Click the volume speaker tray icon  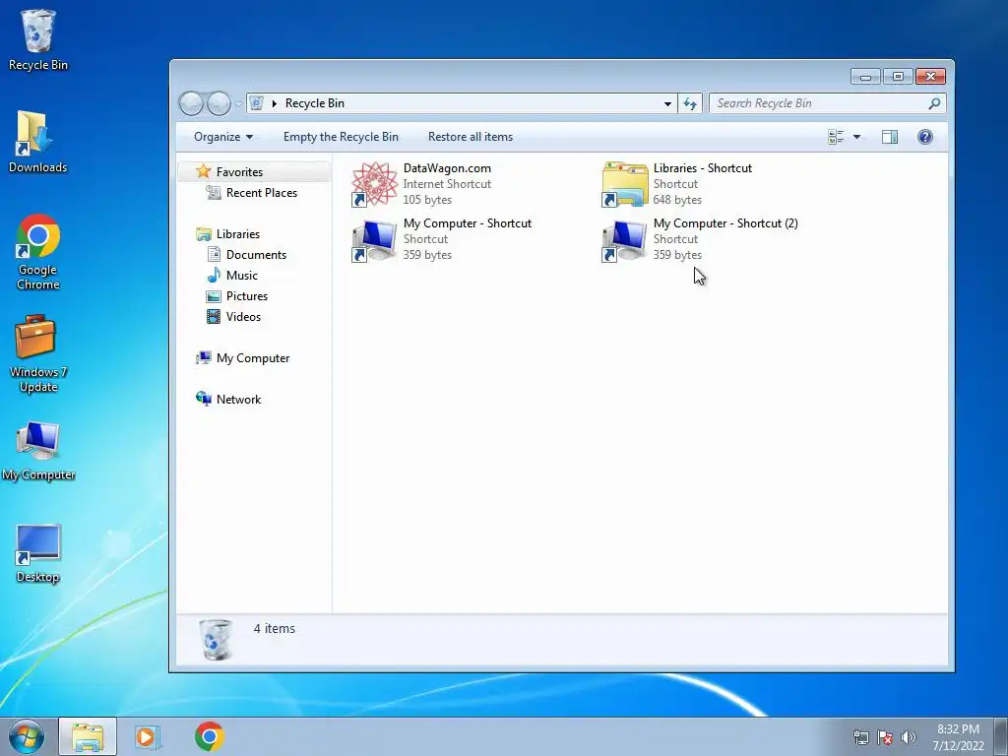click(x=909, y=737)
